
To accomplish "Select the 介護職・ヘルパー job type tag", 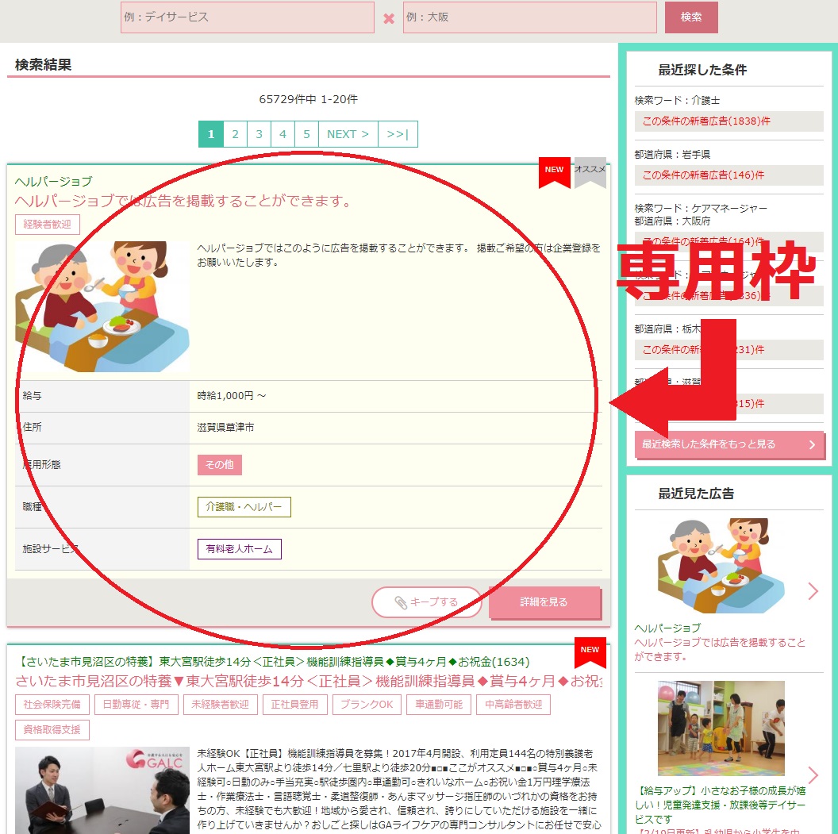I will click(244, 507).
